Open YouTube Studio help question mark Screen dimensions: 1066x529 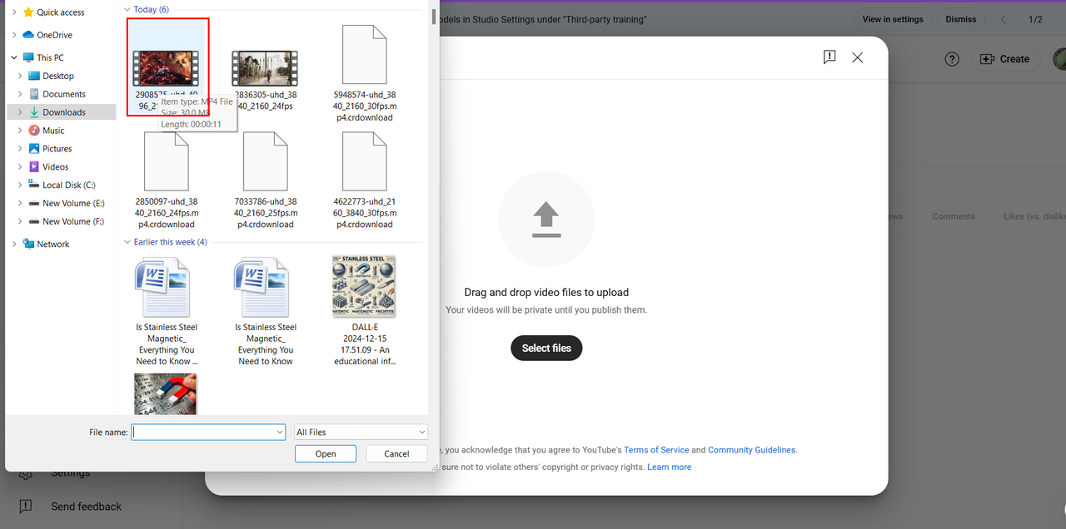click(953, 59)
